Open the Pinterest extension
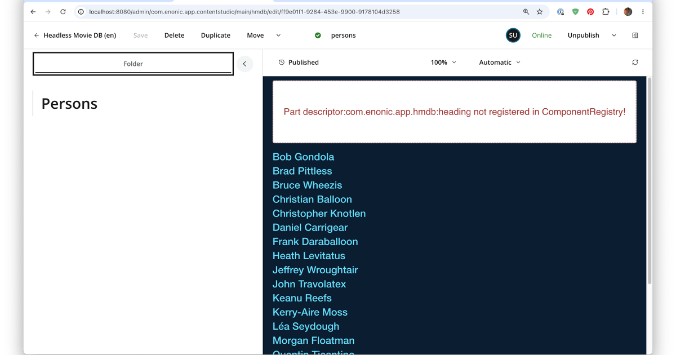 (590, 11)
